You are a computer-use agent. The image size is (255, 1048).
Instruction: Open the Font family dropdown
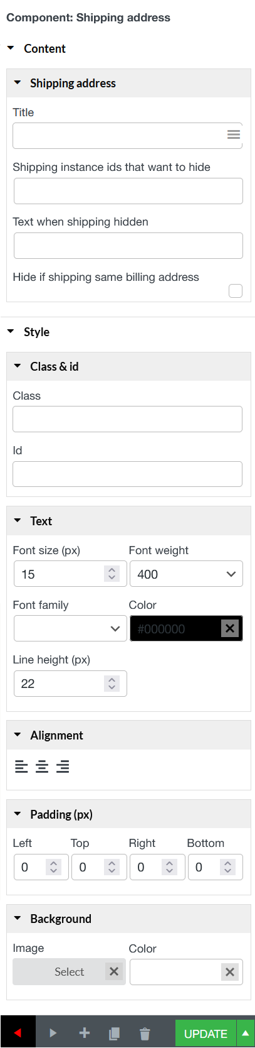coord(70,629)
